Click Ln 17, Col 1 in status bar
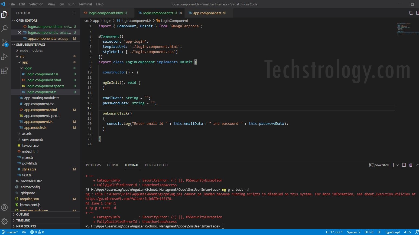The image size is (419, 235). (x=334, y=232)
